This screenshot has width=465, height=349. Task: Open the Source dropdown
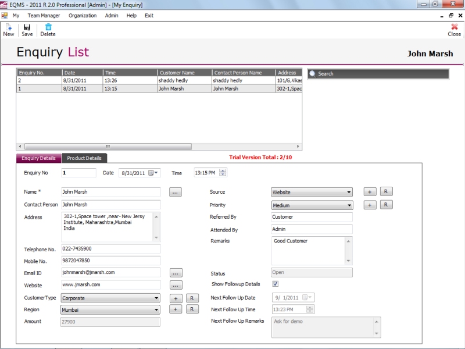point(349,192)
